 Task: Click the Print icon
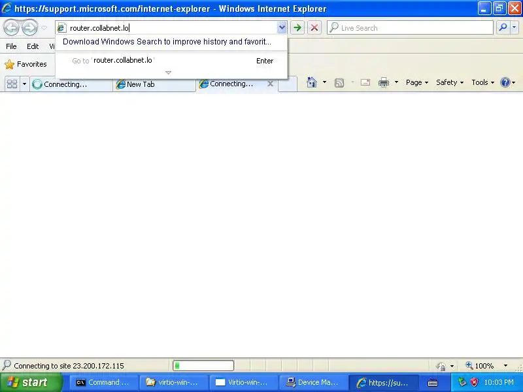click(x=384, y=82)
